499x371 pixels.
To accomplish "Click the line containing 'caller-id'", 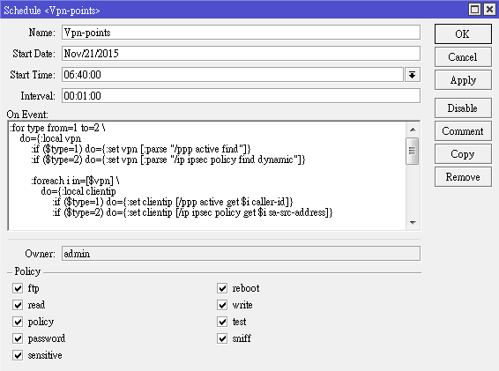I will 173,202.
